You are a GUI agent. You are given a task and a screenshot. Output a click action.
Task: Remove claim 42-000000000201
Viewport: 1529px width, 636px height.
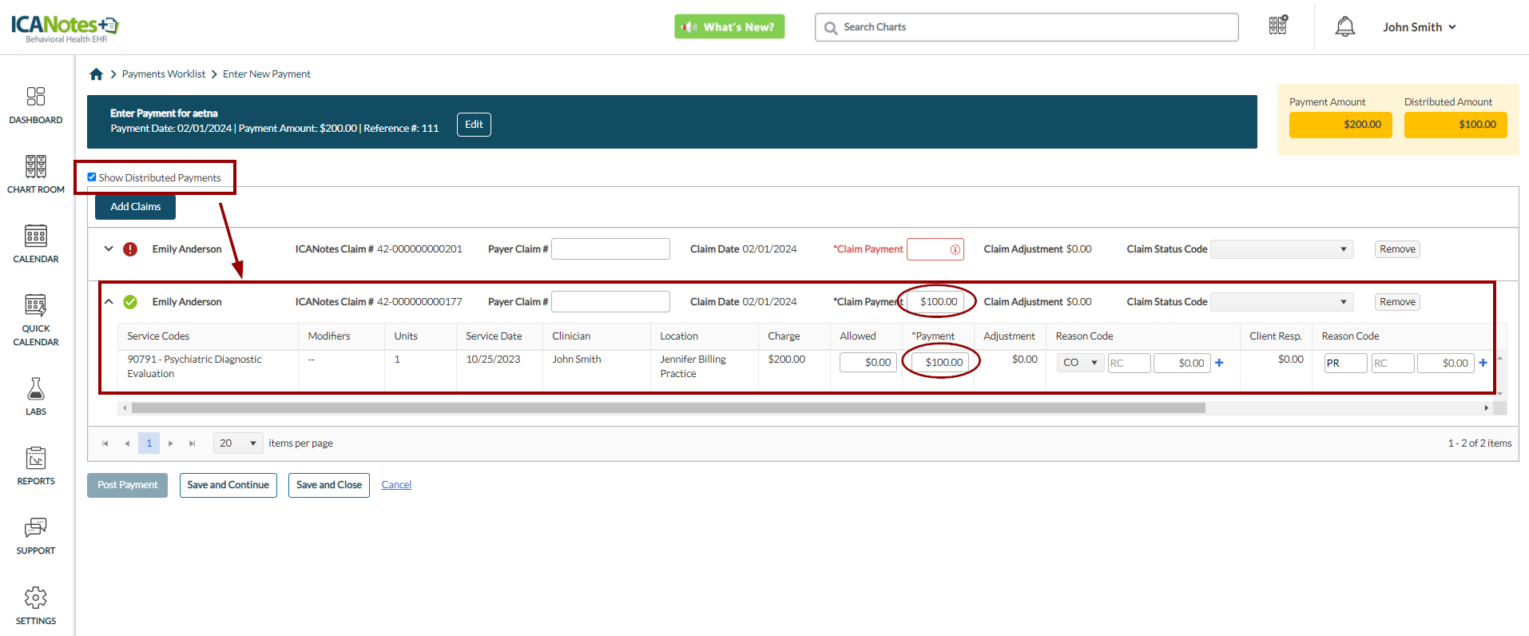pos(1397,249)
